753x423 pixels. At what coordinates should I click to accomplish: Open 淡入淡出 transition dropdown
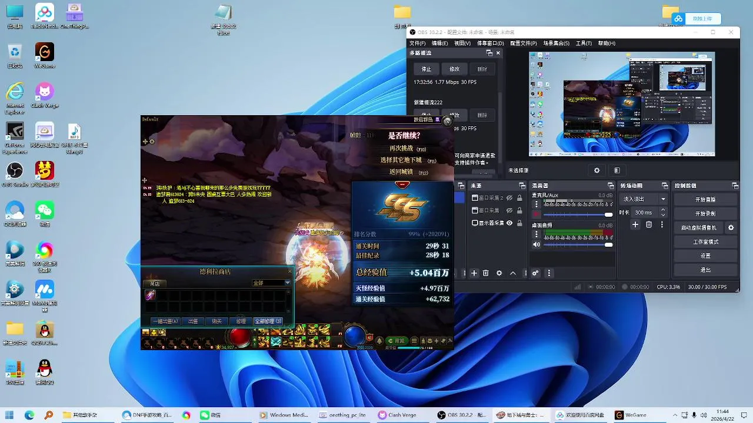[x=645, y=199]
